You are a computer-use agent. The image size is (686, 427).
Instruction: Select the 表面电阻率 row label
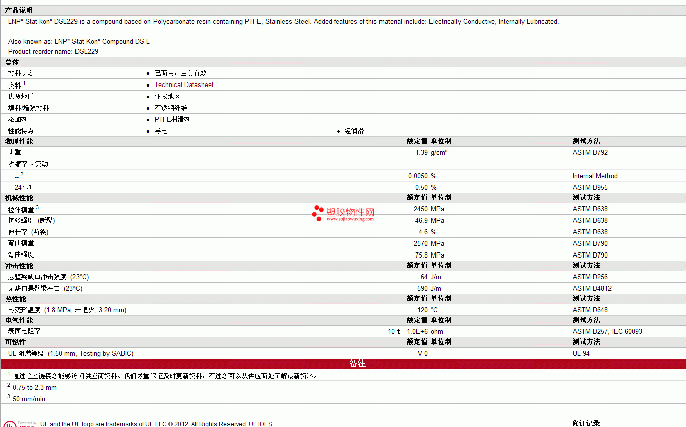tap(24, 331)
